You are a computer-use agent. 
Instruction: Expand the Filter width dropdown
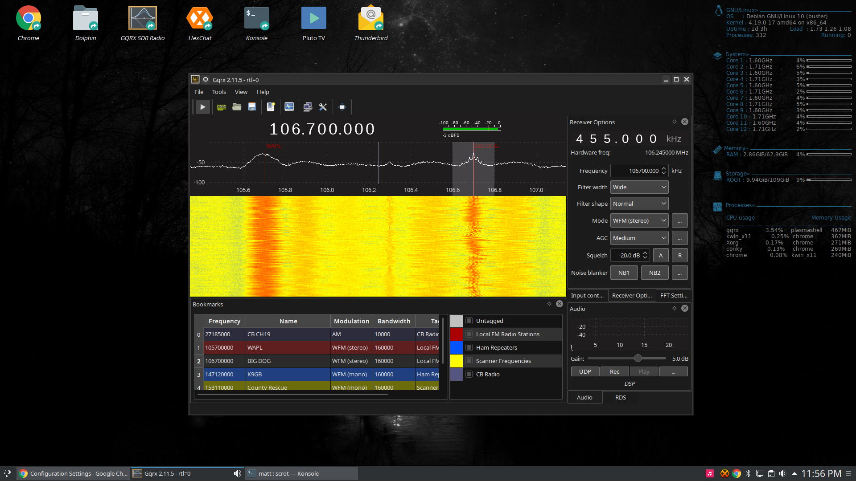click(x=639, y=188)
